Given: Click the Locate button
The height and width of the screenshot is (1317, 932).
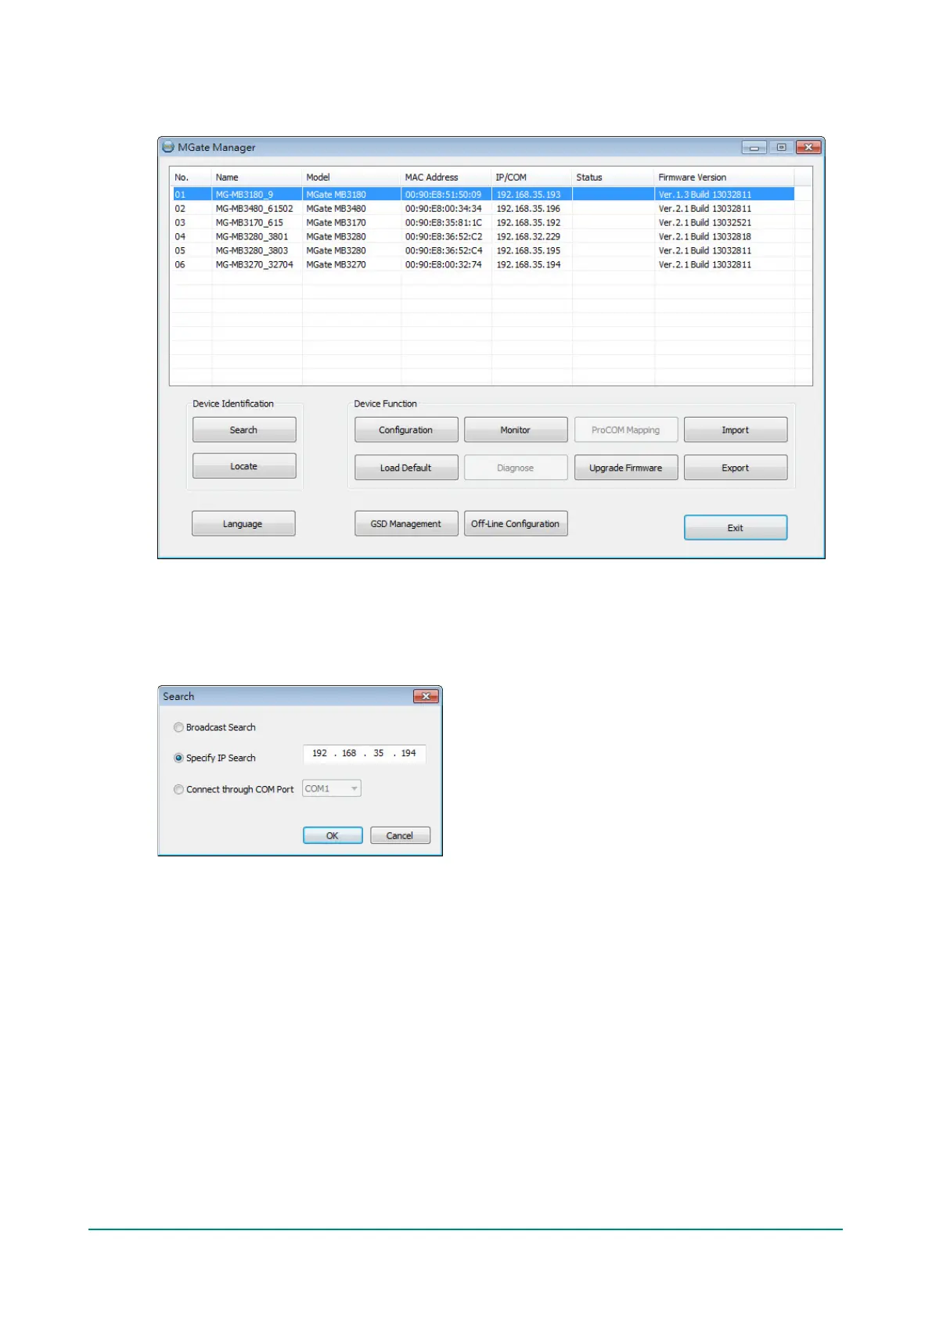Looking at the screenshot, I should tap(244, 466).
